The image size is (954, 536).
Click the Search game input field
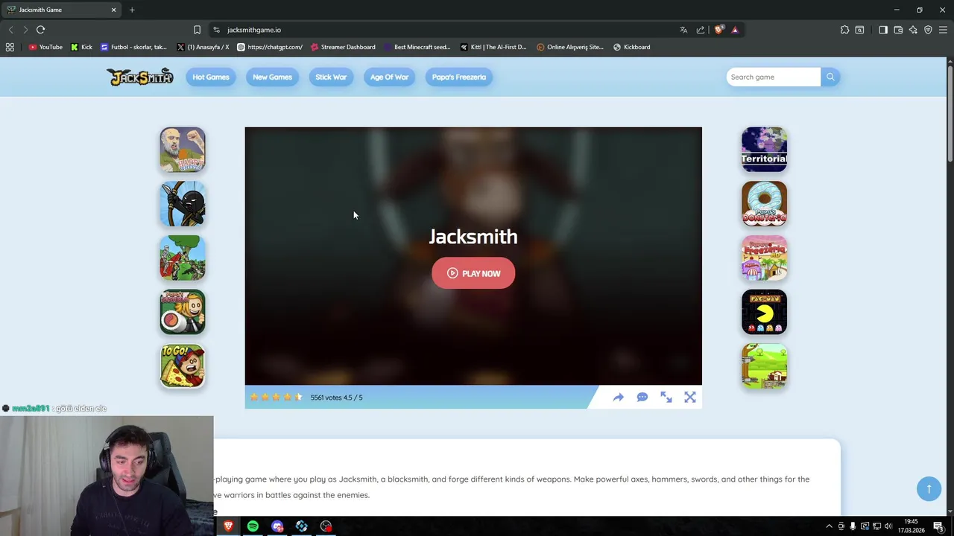[x=774, y=77]
